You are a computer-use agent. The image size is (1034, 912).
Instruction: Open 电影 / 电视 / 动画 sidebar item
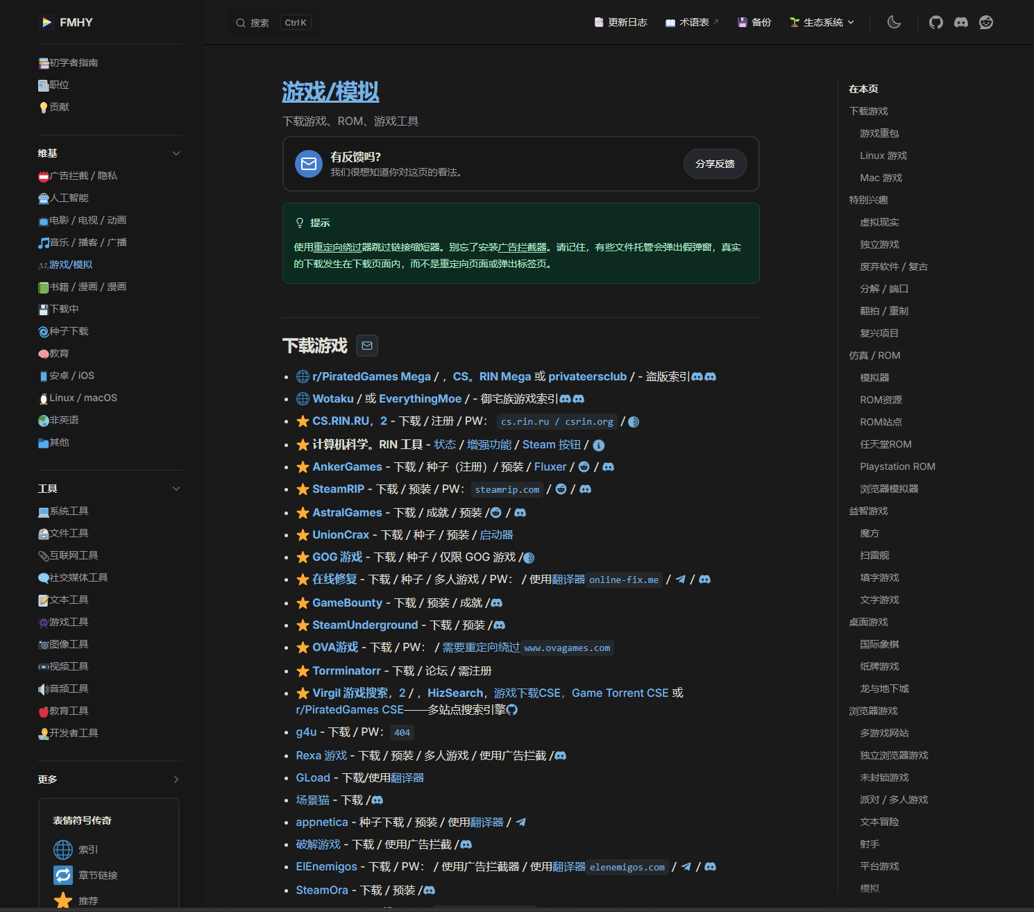coord(82,220)
